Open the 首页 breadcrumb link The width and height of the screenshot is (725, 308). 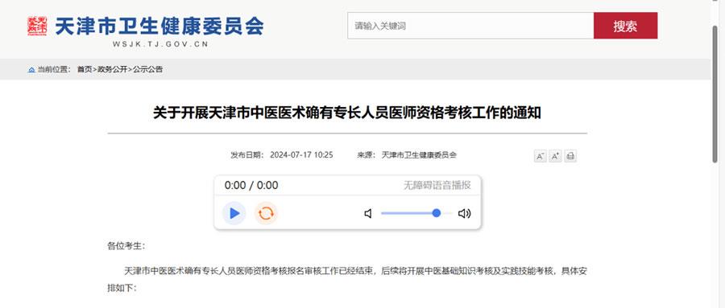click(84, 70)
